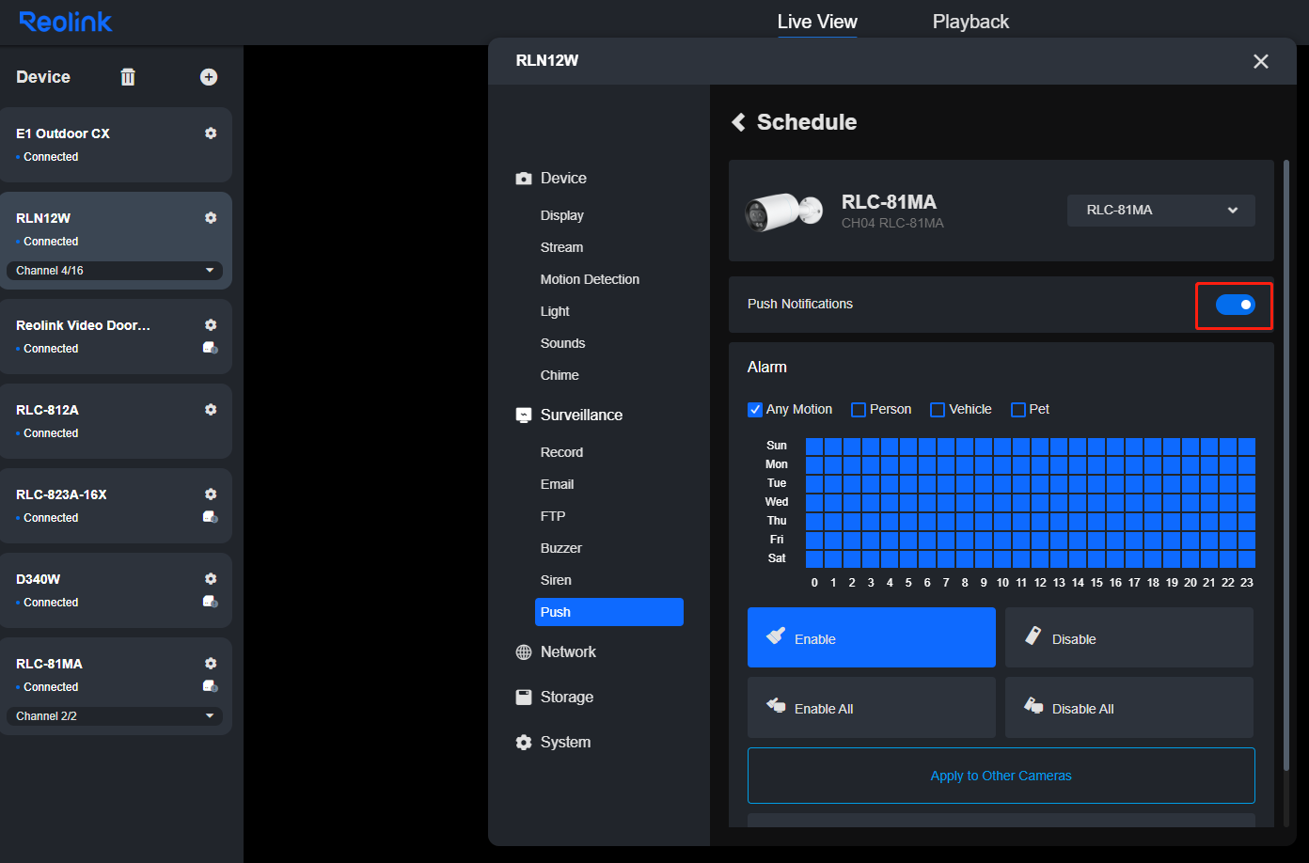This screenshot has width=1309, height=863.
Task: Click the camera icon next to Device
Action: coord(524,179)
